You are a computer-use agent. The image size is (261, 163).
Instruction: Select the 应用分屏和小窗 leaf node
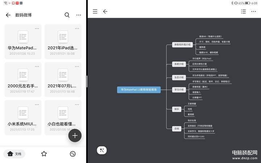[199, 64]
